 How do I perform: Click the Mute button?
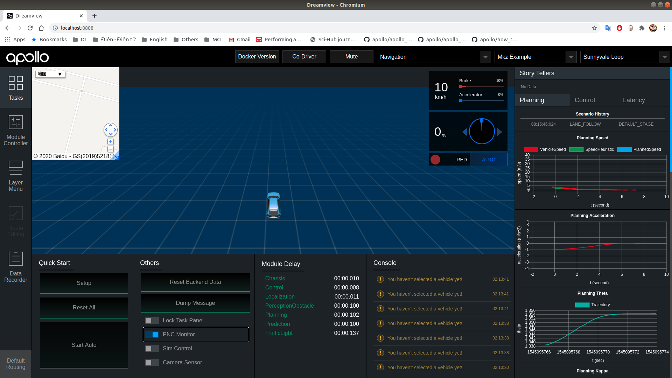351,57
